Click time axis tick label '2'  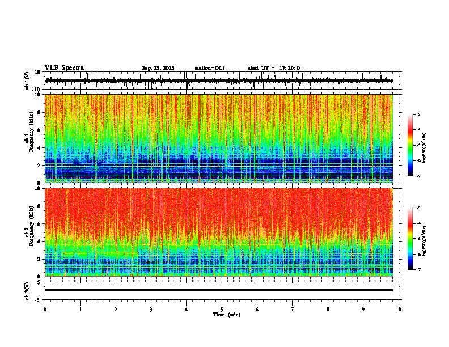pos(116,310)
